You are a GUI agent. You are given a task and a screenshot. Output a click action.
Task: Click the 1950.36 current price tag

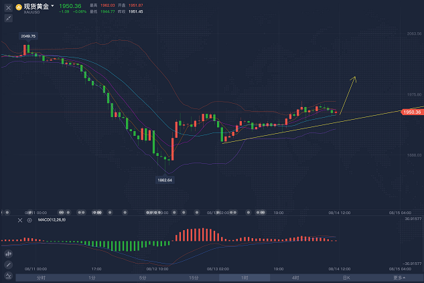(412, 112)
